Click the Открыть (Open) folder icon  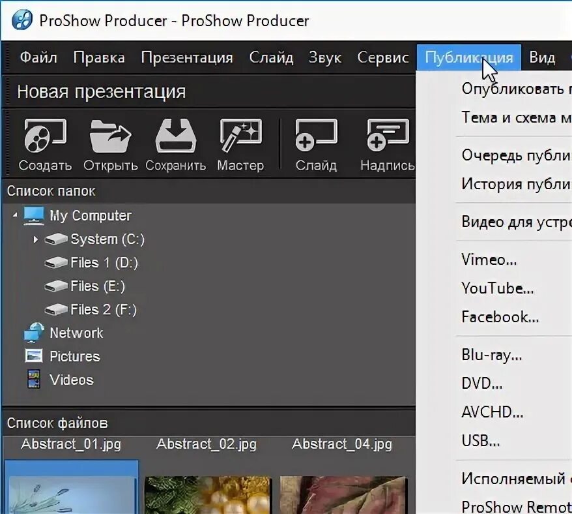tap(110, 136)
